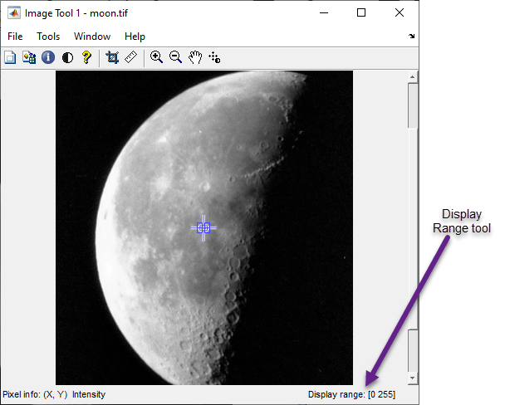Click the vertical scrollbar down arrow

pyautogui.click(x=413, y=378)
